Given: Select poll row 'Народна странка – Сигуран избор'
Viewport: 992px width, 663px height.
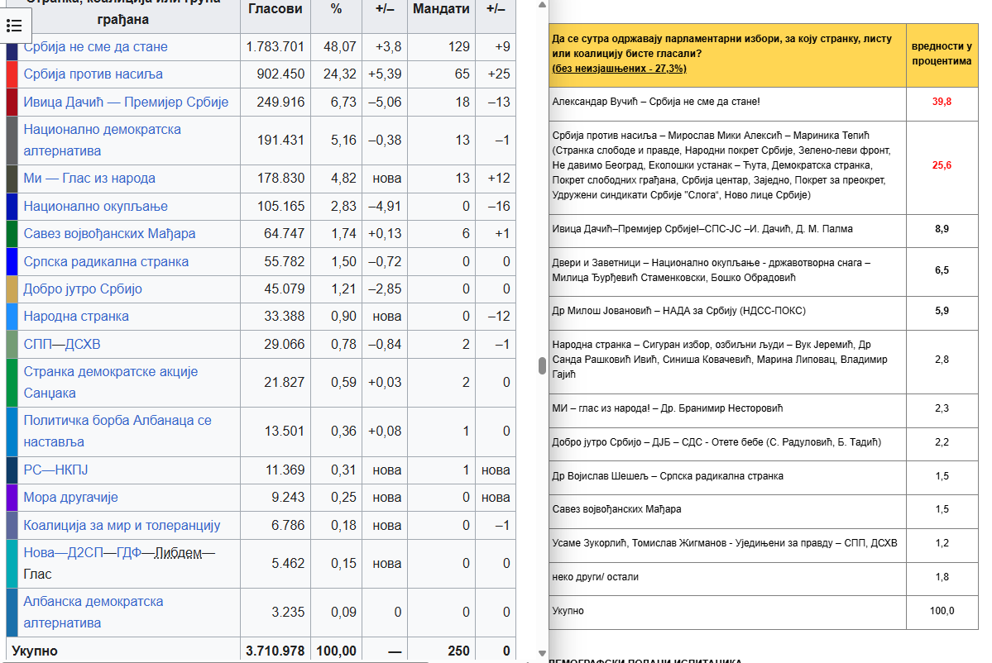Looking at the screenshot, I should click(x=727, y=360).
